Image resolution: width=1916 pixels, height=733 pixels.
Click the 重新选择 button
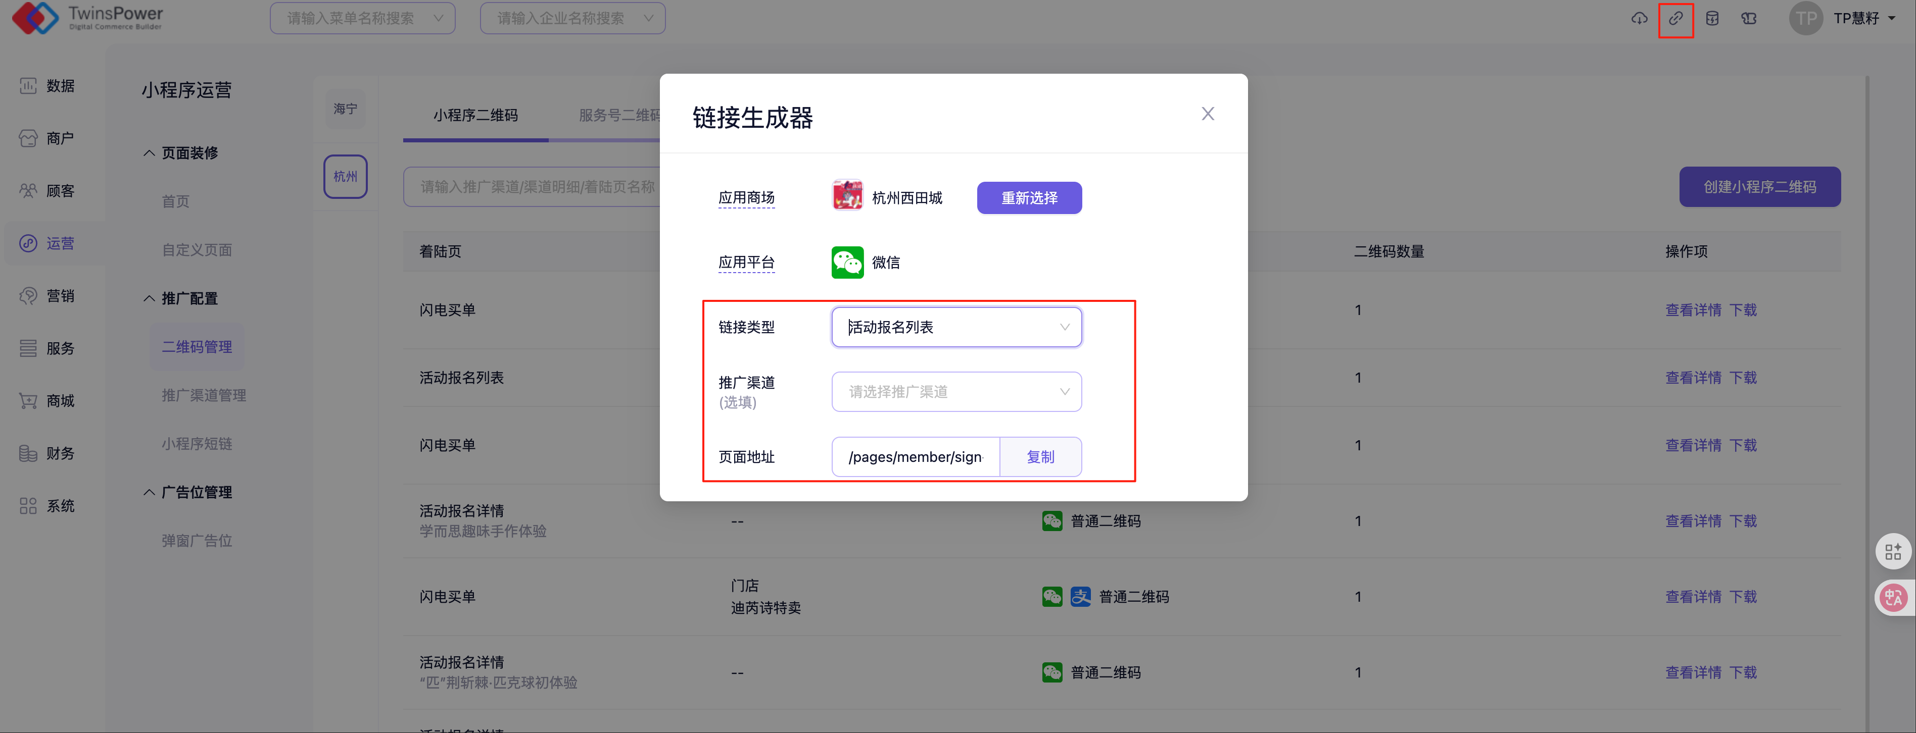click(1029, 198)
